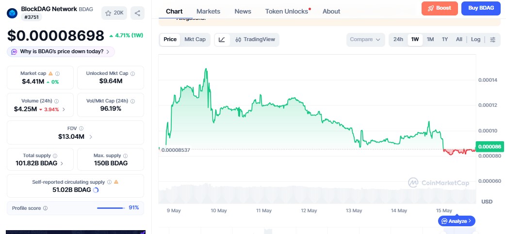Click the BDAG ticker symbol text
506x234 pixels.
[86, 9]
